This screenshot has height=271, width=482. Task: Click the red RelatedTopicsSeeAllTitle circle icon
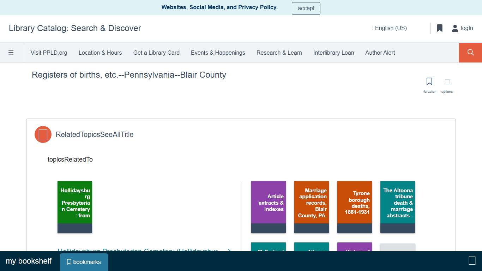pyautogui.click(x=43, y=134)
